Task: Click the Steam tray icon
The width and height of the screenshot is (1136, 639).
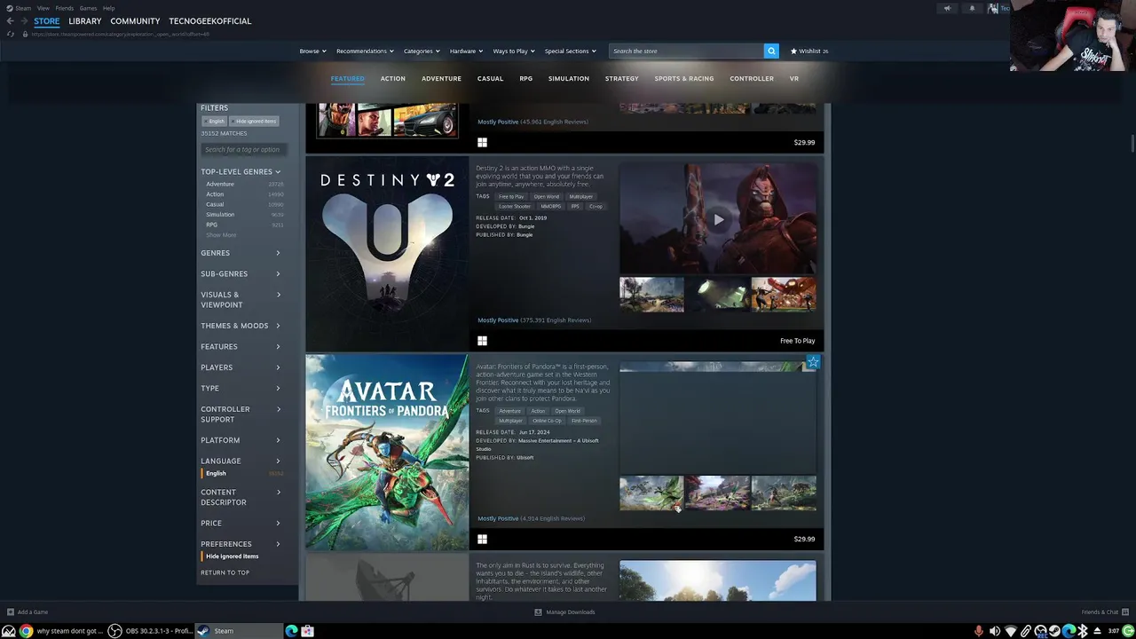Action: pyautogui.click(x=1054, y=631)
